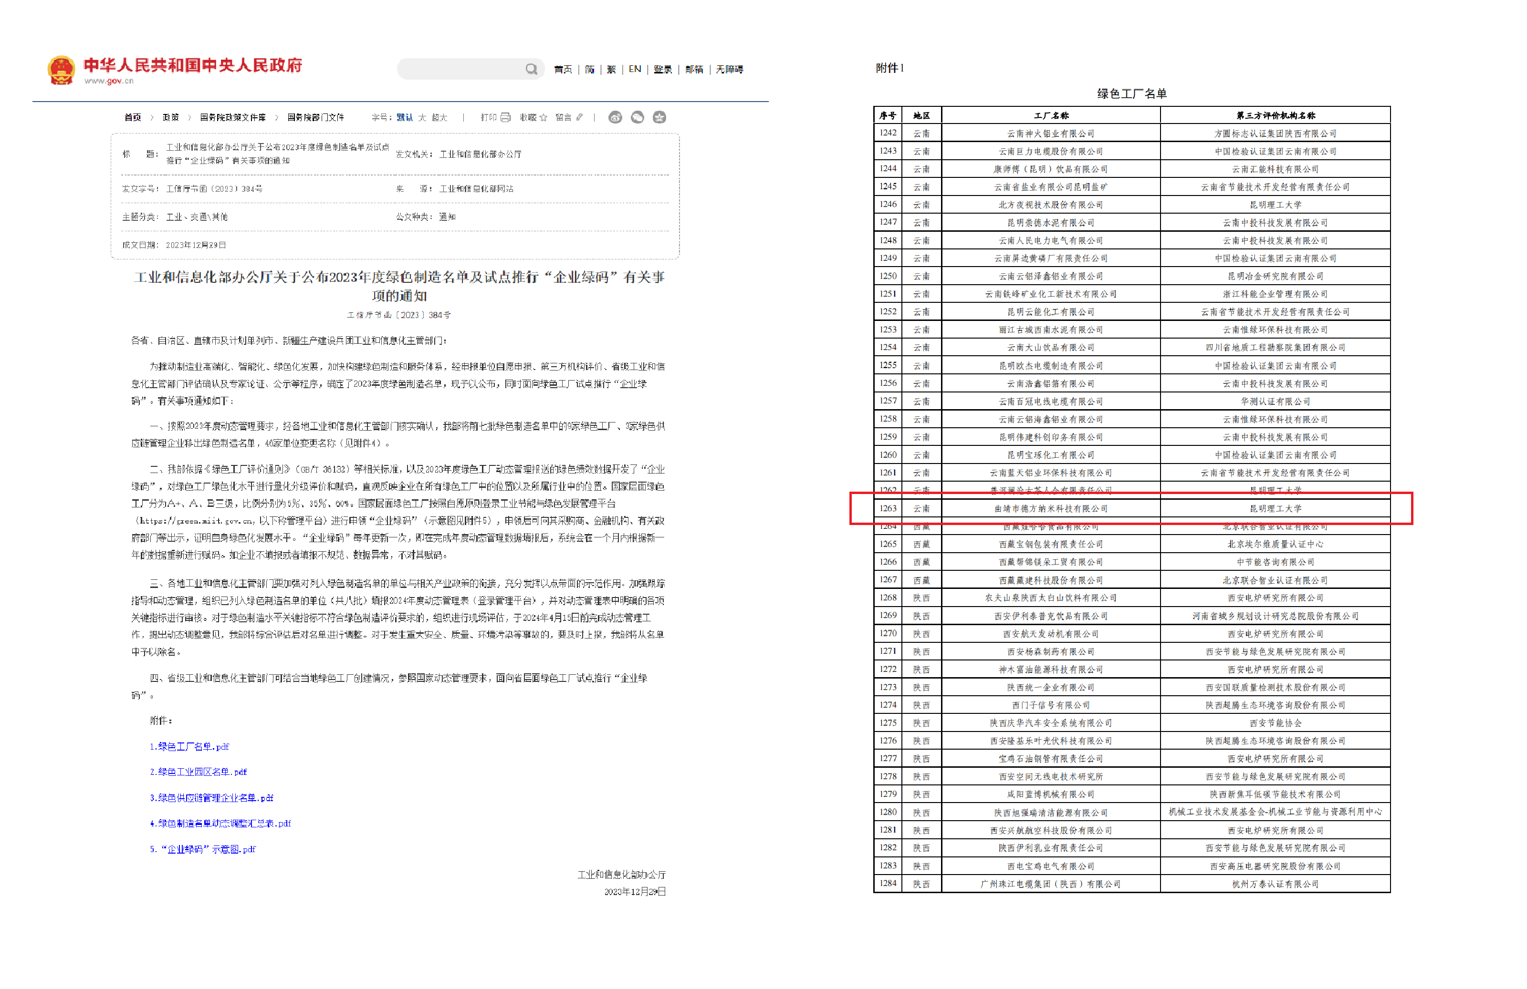Click the cell 浙江科能企业管理有限公司
The width and height of the screenshot is (1527, 989).
(1276, 295)
